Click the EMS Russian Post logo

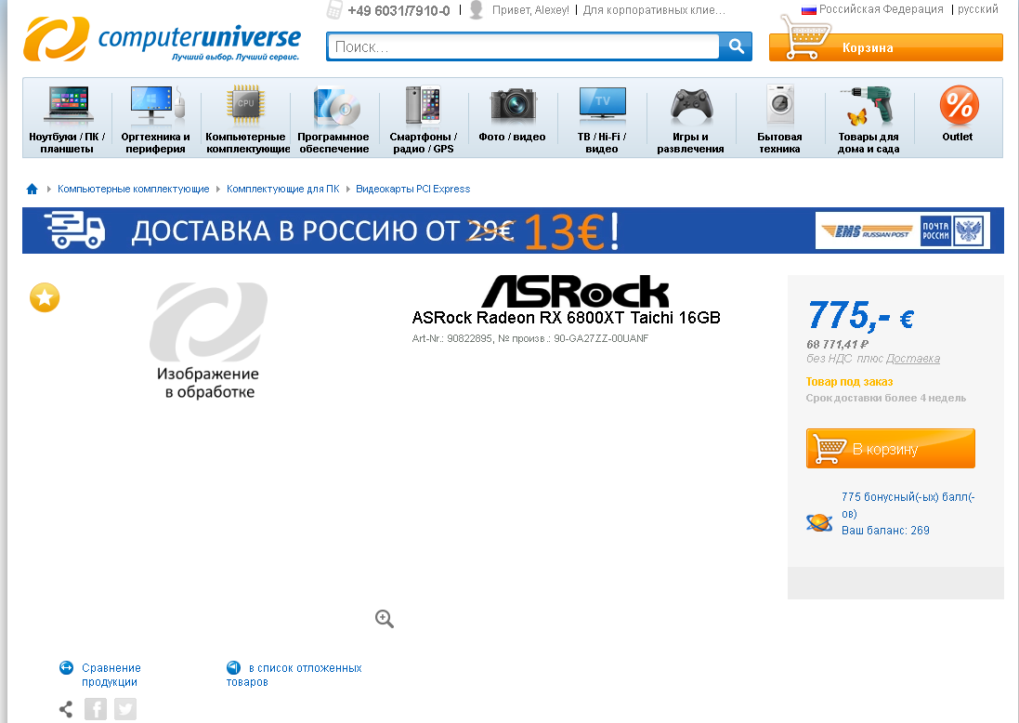pos(868,230)
